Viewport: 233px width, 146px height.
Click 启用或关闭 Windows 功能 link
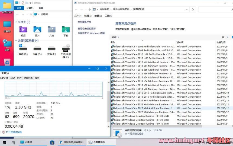click(91, 33)
